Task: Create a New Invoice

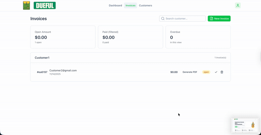Action: click(219, 19)
